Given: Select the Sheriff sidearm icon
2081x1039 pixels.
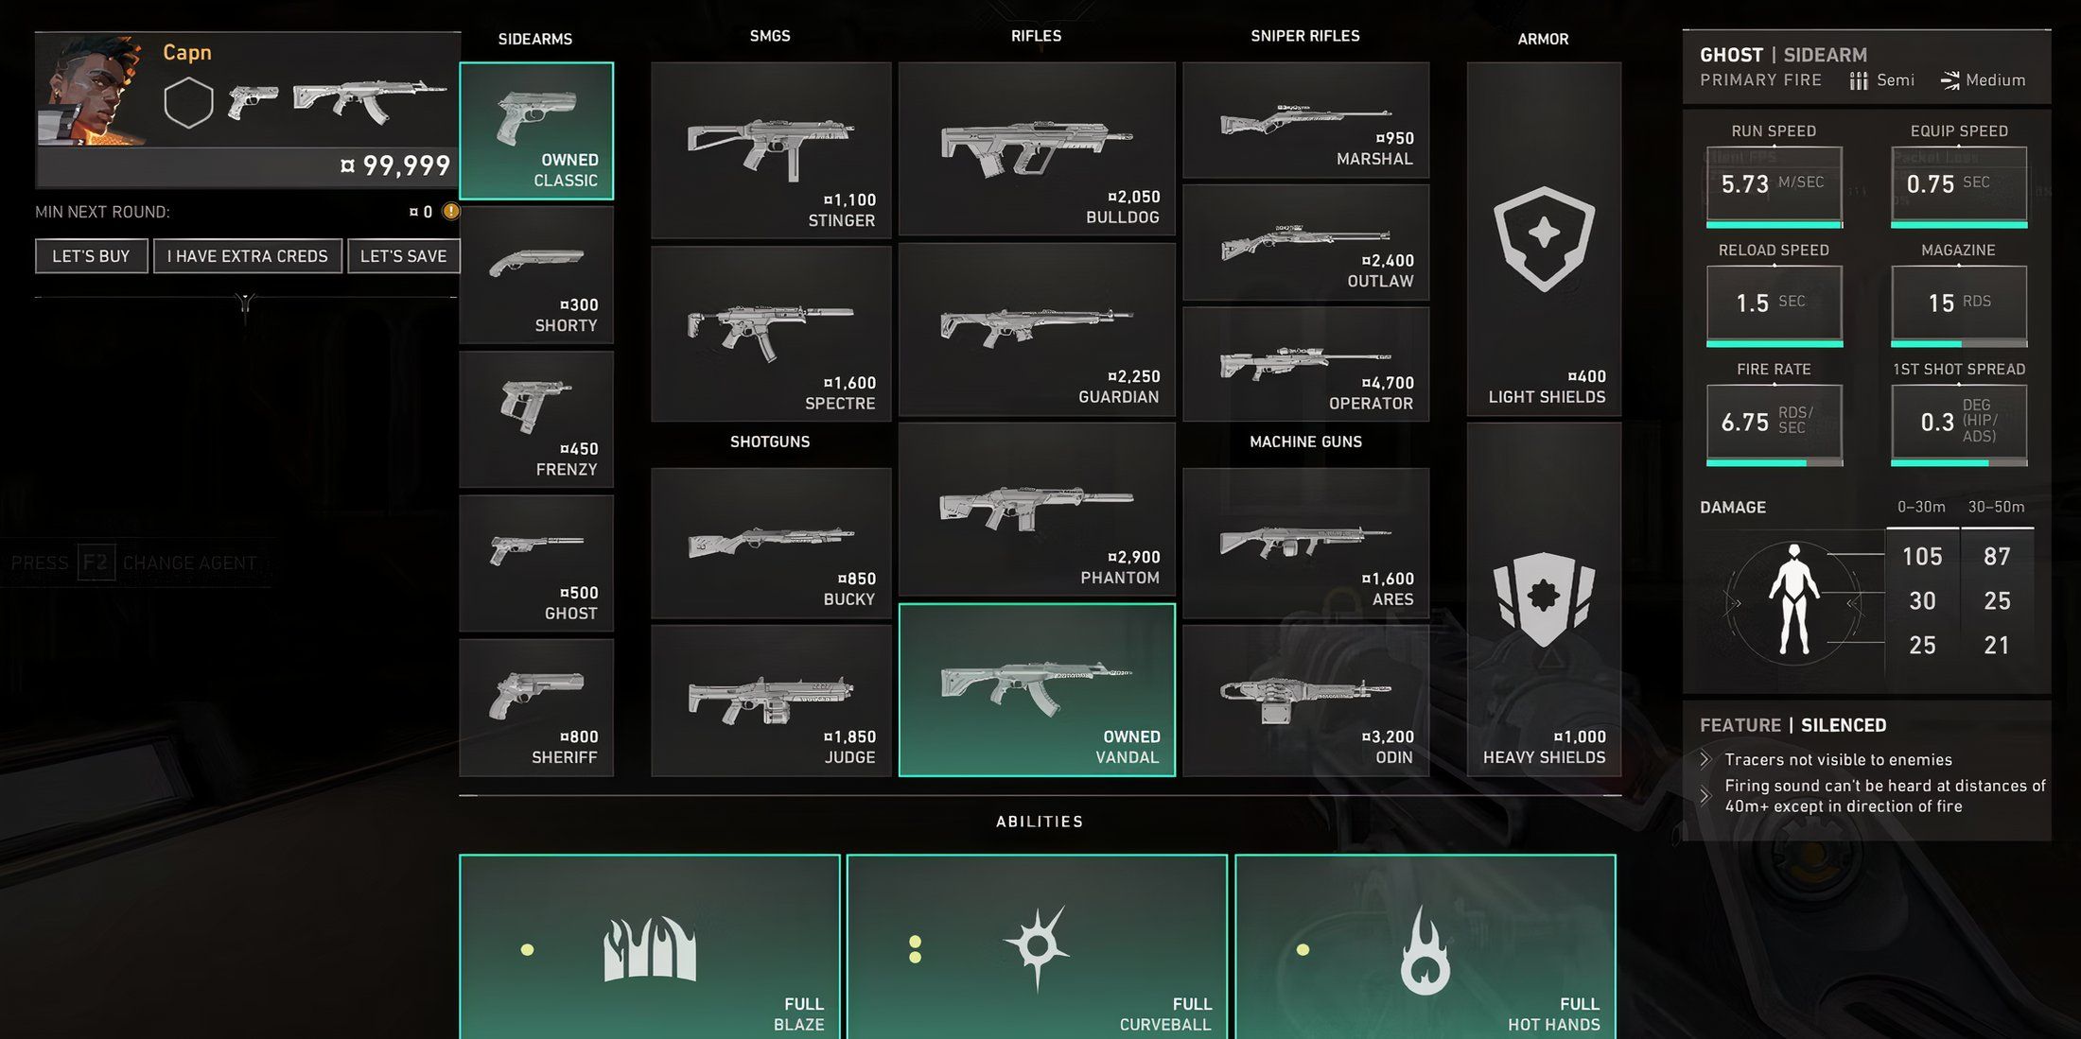Looking at the screenshot, I should pyautogui.click(x=534, y=704).
